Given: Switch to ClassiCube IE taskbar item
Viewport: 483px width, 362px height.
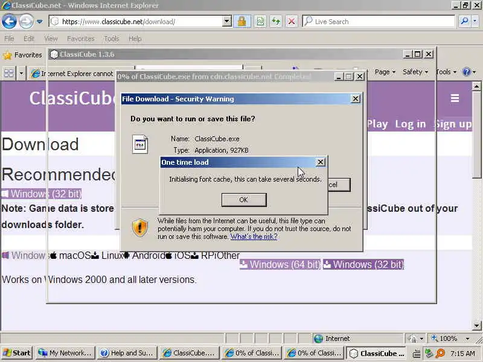Looking at the screenshot, I should click(189, 353).
